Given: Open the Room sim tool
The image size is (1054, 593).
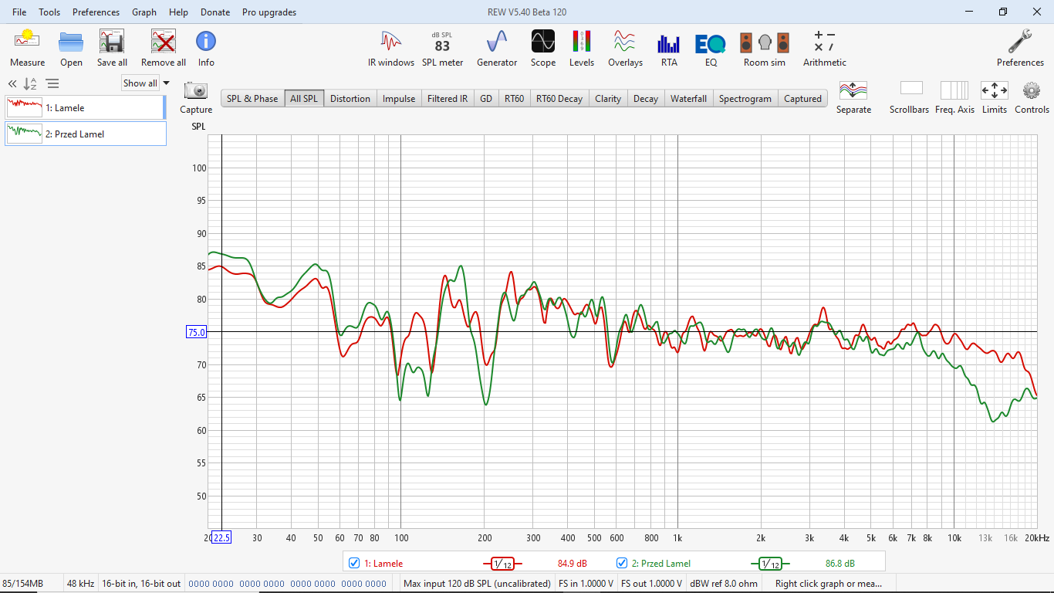Looking at the screenshot, I should (x=764, y=48).
